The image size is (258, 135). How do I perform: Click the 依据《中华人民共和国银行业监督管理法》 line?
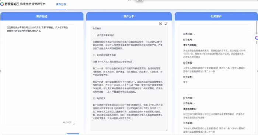(x=114, y=62)
